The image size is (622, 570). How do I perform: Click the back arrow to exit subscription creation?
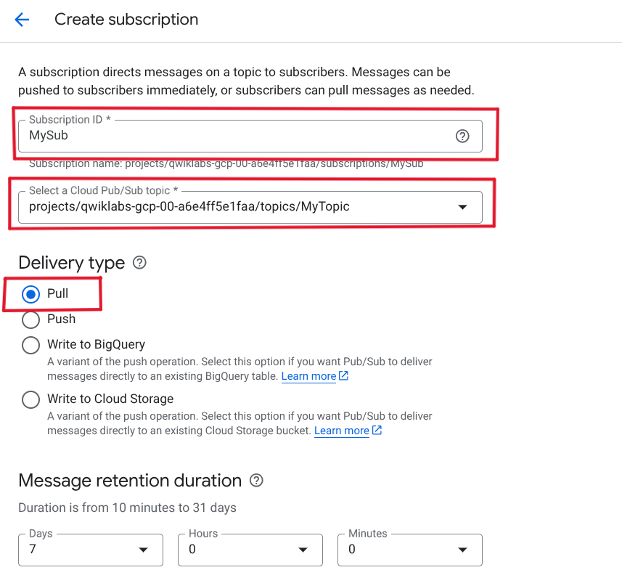tap(22, 20)
